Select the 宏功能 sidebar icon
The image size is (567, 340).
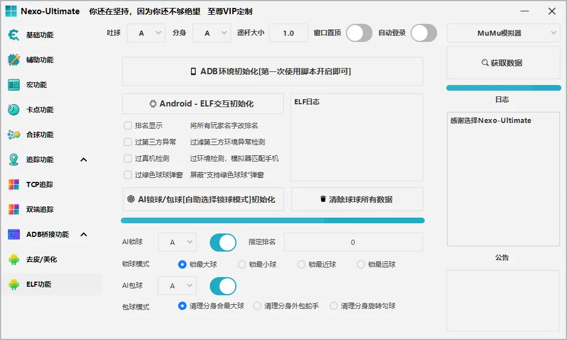click(x=12, y=84)
